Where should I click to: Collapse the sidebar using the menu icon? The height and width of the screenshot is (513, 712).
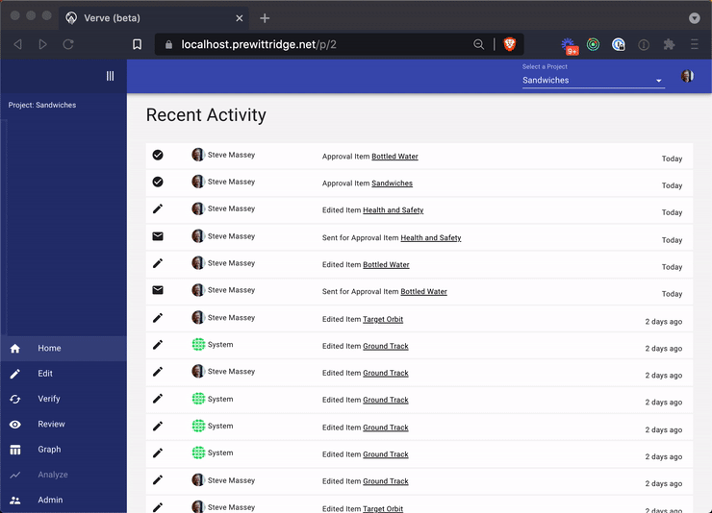coord(110,76)
